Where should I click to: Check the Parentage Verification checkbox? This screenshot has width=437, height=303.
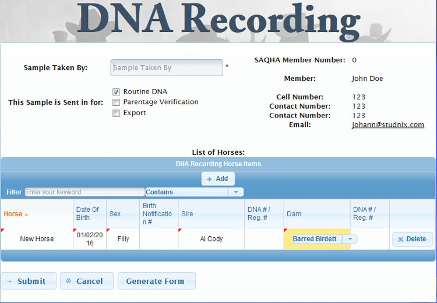[x=116, y=102]
